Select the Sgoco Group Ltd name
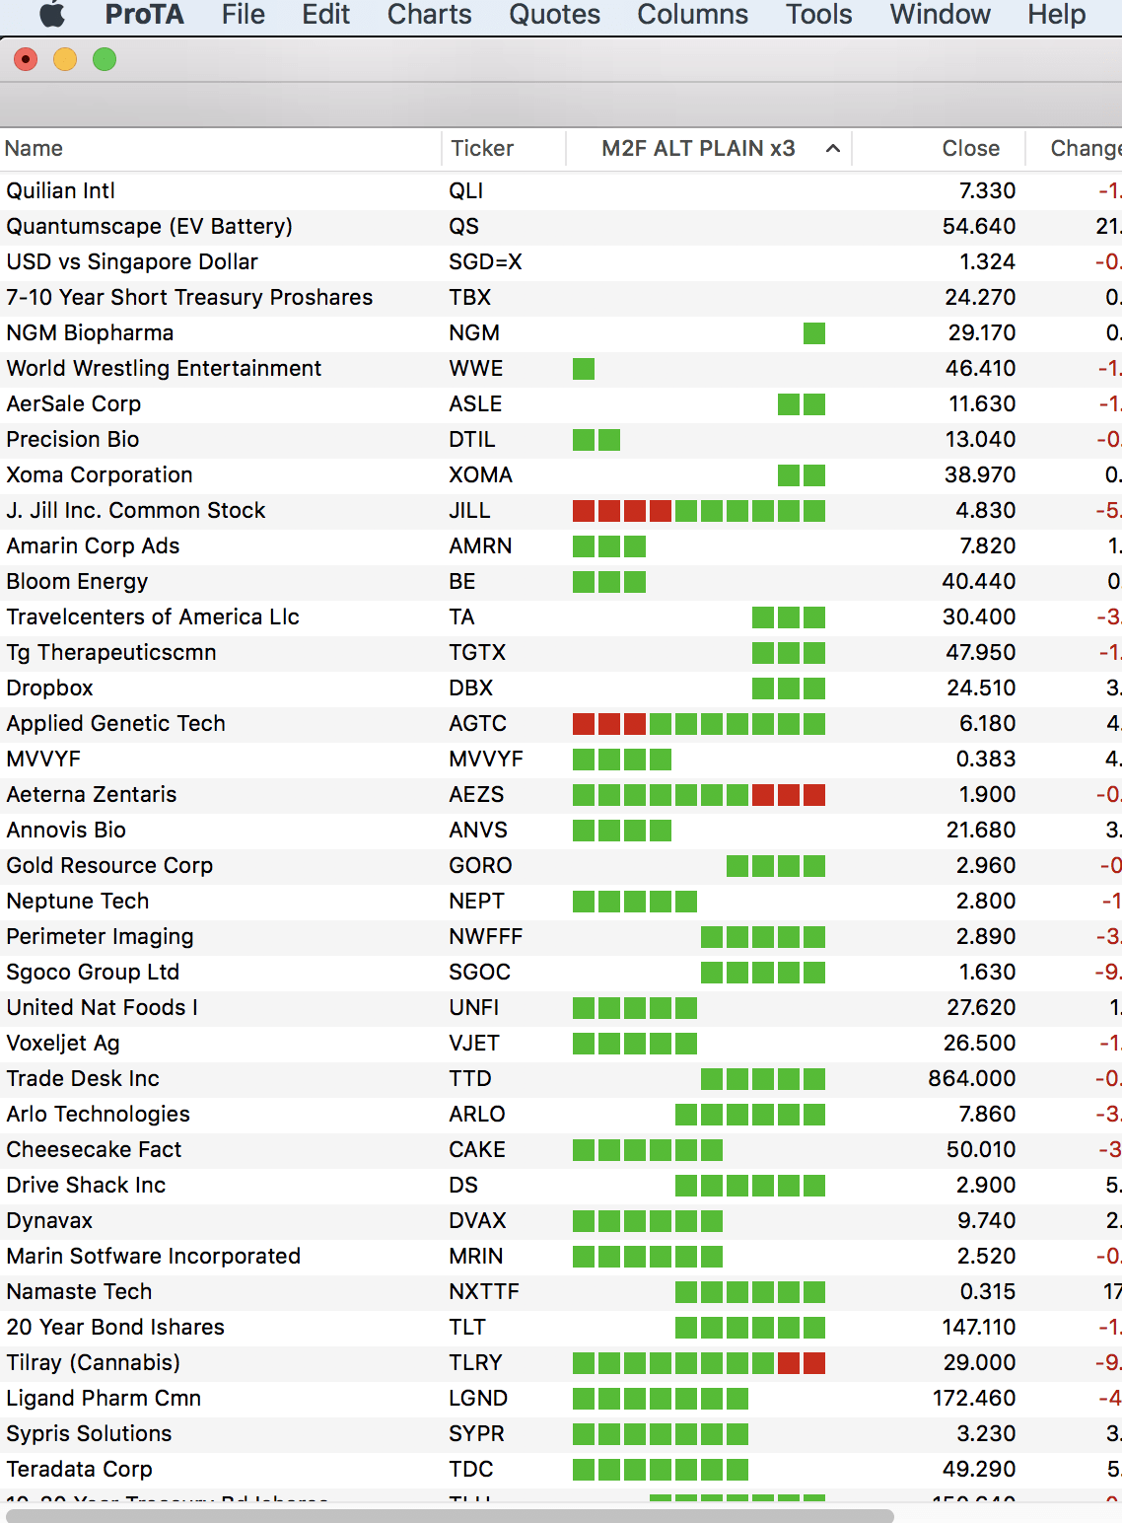Image resolution: width=1122 pixels, height=1523 pixels. point(93,973)
